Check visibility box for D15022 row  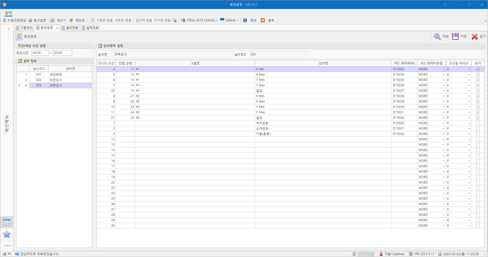click(x=478, y=134)
